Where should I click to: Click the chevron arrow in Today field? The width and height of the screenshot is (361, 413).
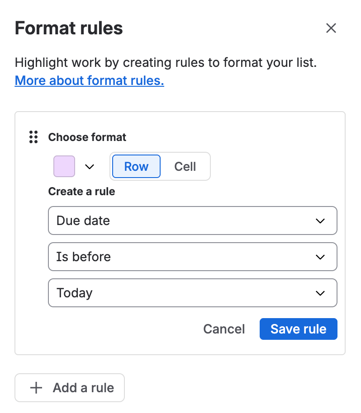[320, 293]
